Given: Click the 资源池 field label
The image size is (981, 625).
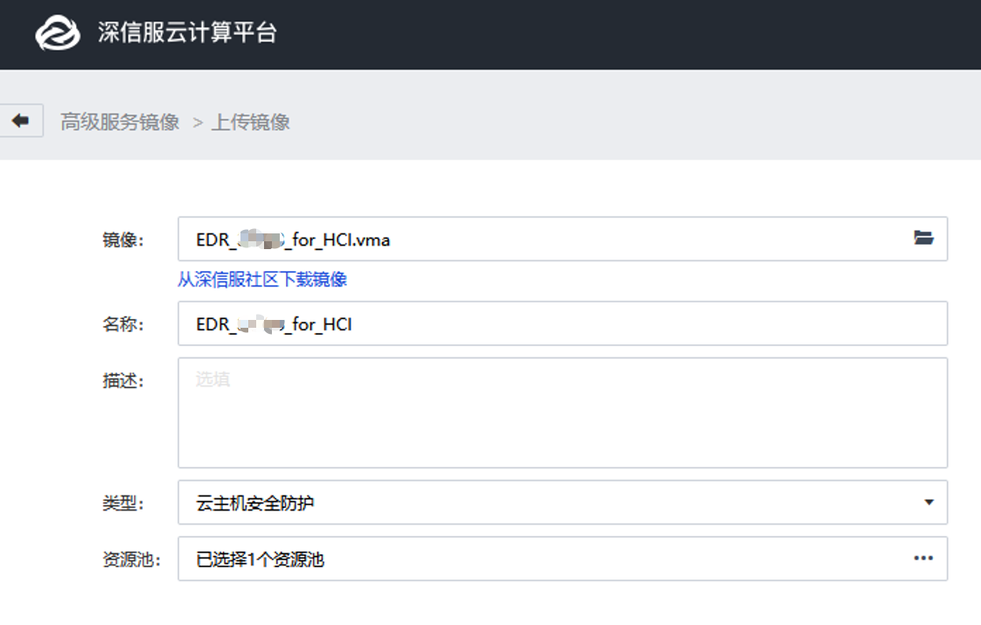Looking at the screenshot, I should coord(131,559).
